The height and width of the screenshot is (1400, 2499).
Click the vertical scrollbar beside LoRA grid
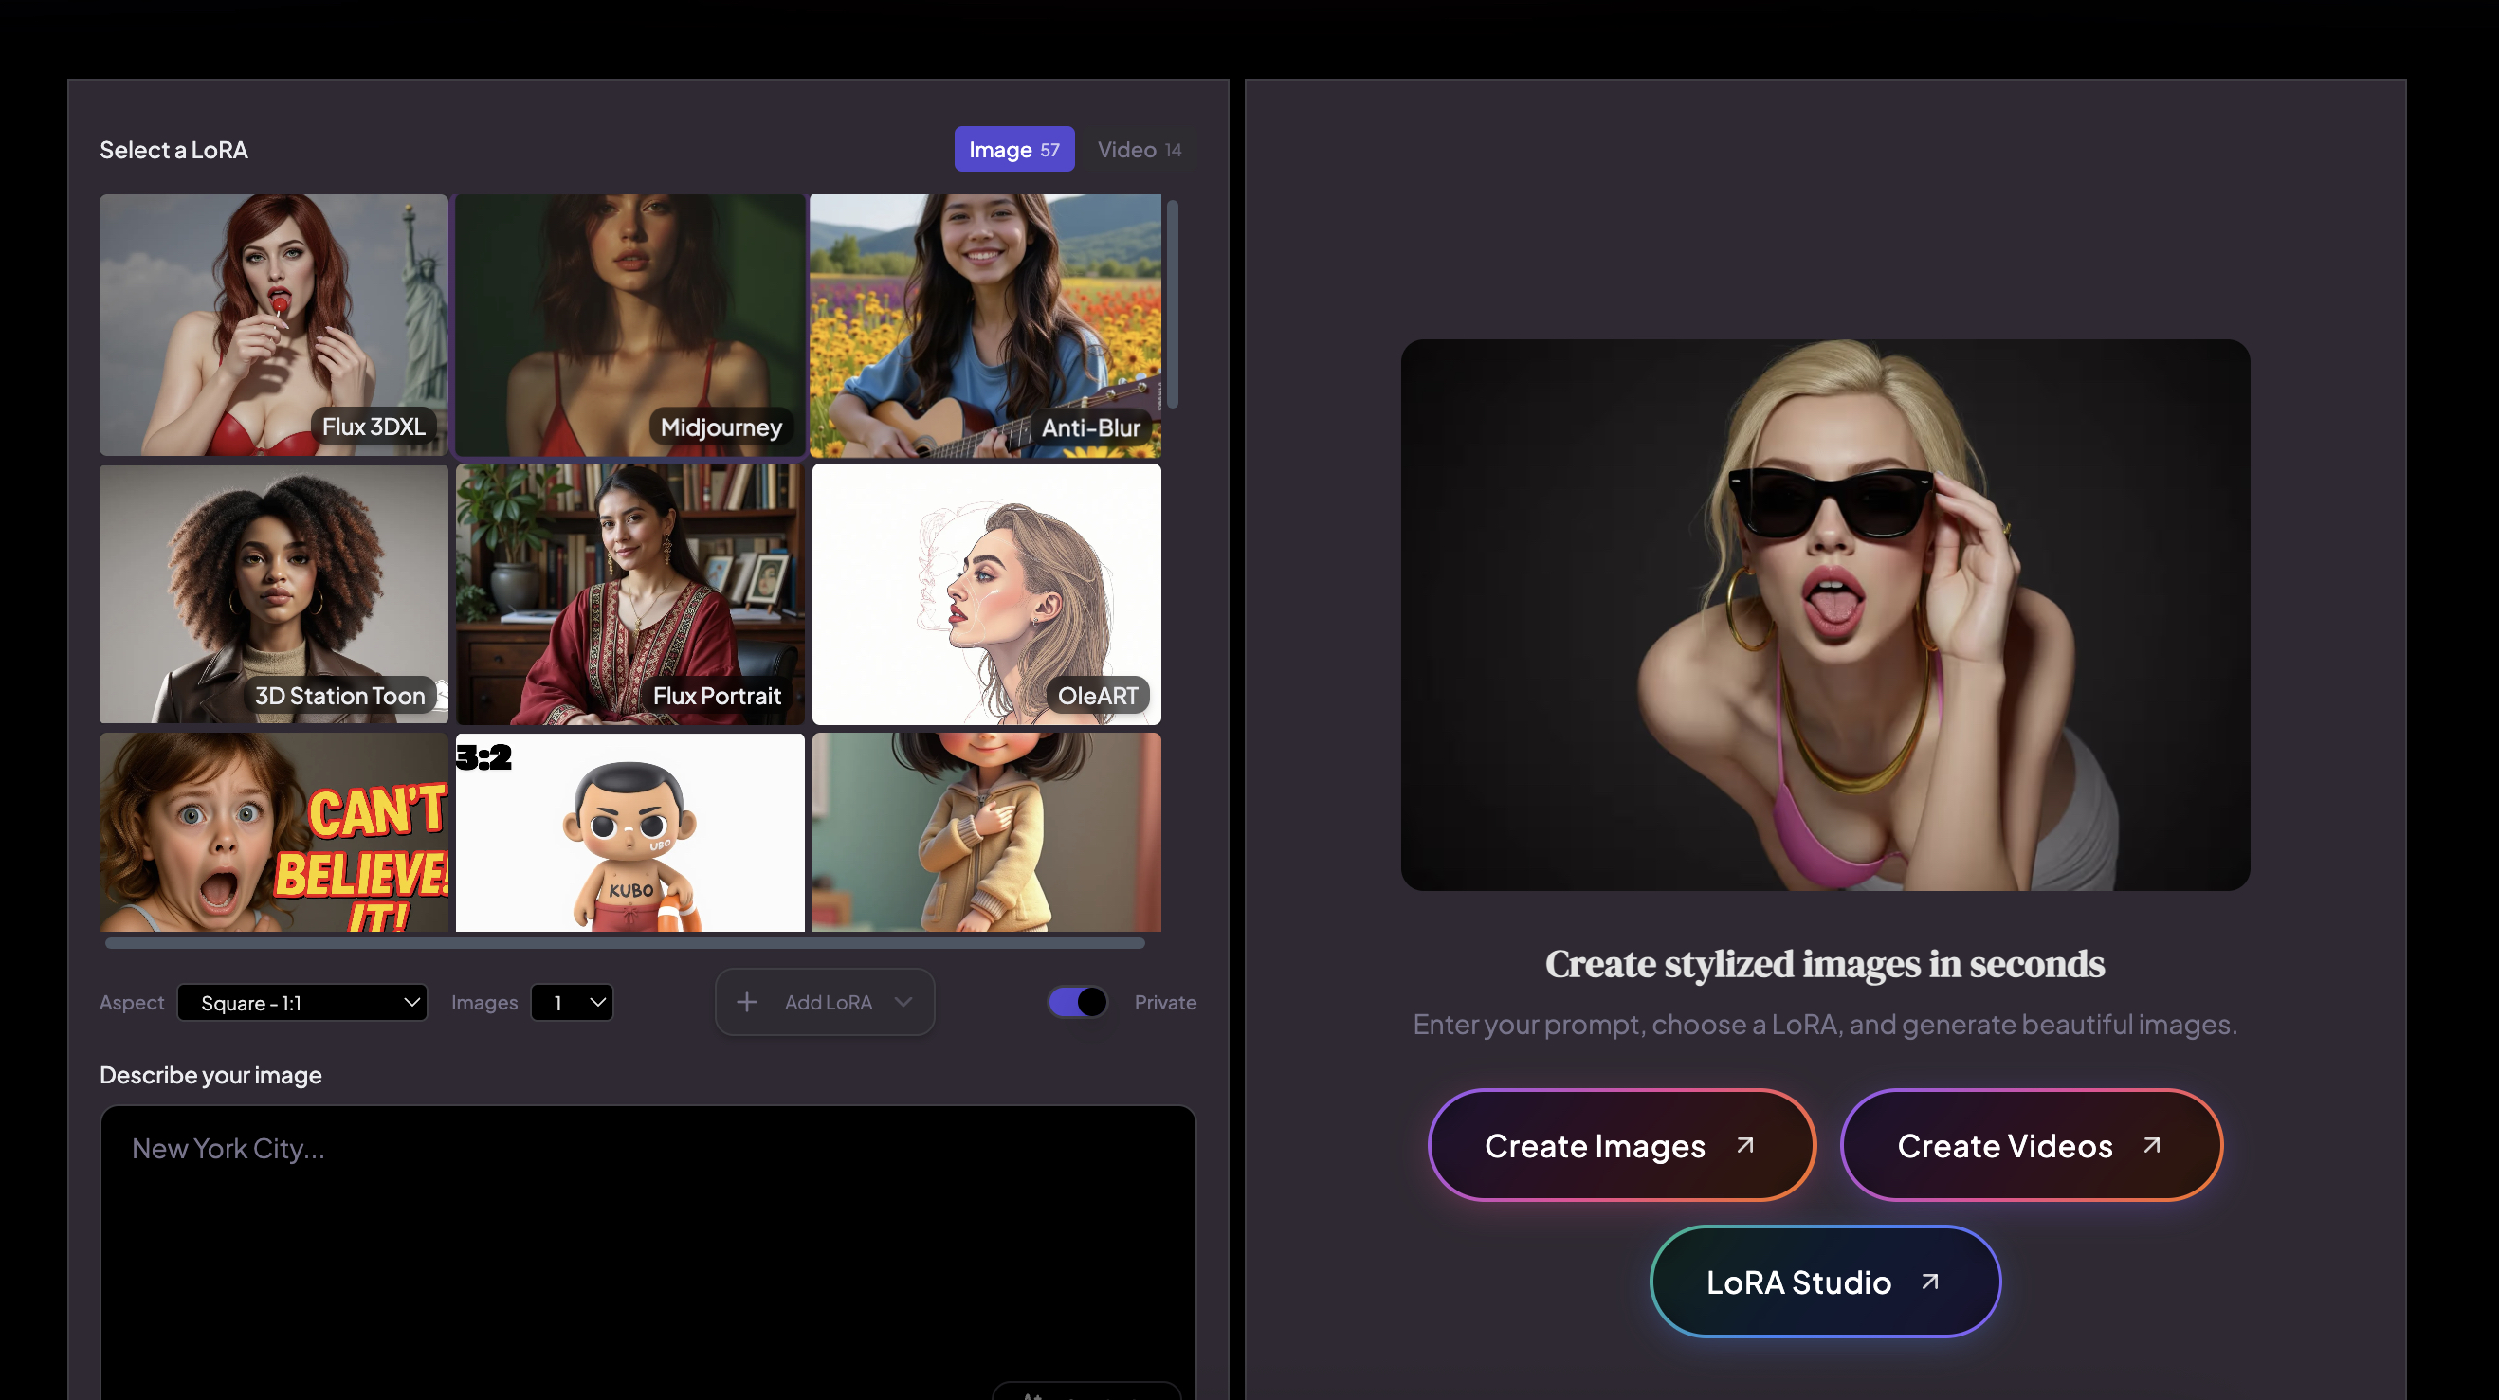coord(1172,302)
